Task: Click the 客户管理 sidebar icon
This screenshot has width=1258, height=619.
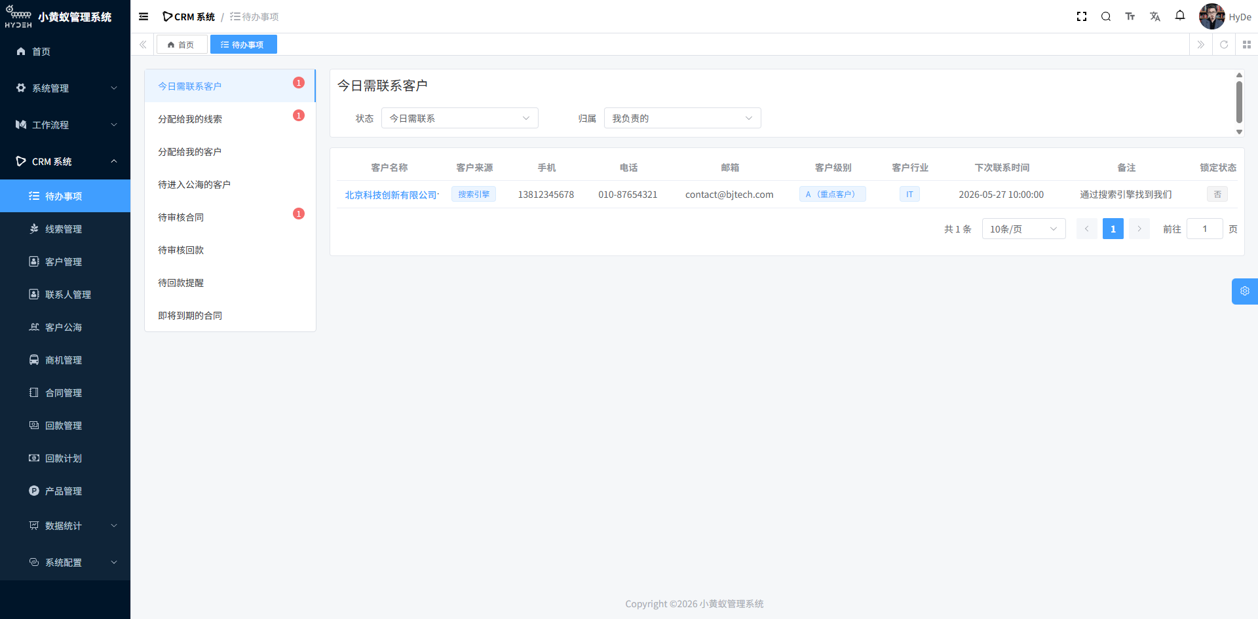Action: pyautogui.click(x=34, y=261)
